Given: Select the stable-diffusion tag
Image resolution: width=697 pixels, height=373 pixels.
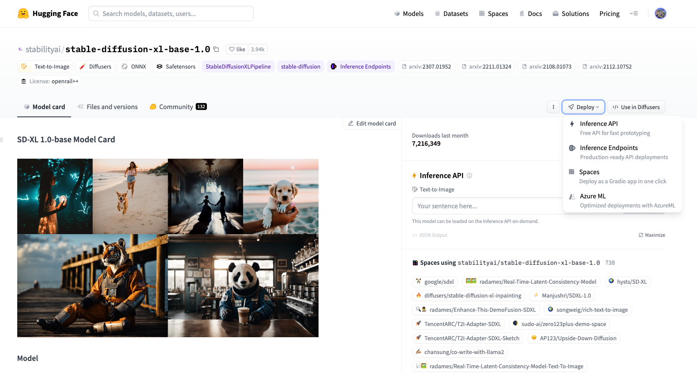Looking at the screenshot, I should pyautogui.click(x=300, y=66).
